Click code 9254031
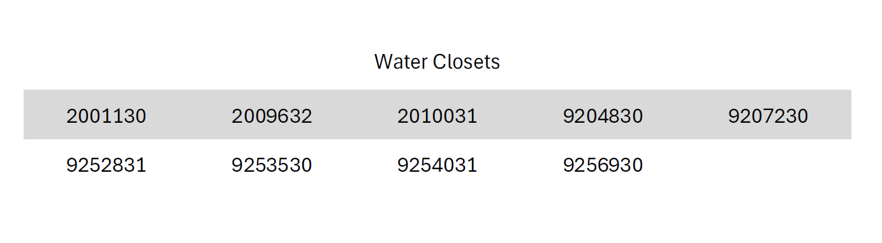The image size is (882, 243). click(x=437, y=165)
